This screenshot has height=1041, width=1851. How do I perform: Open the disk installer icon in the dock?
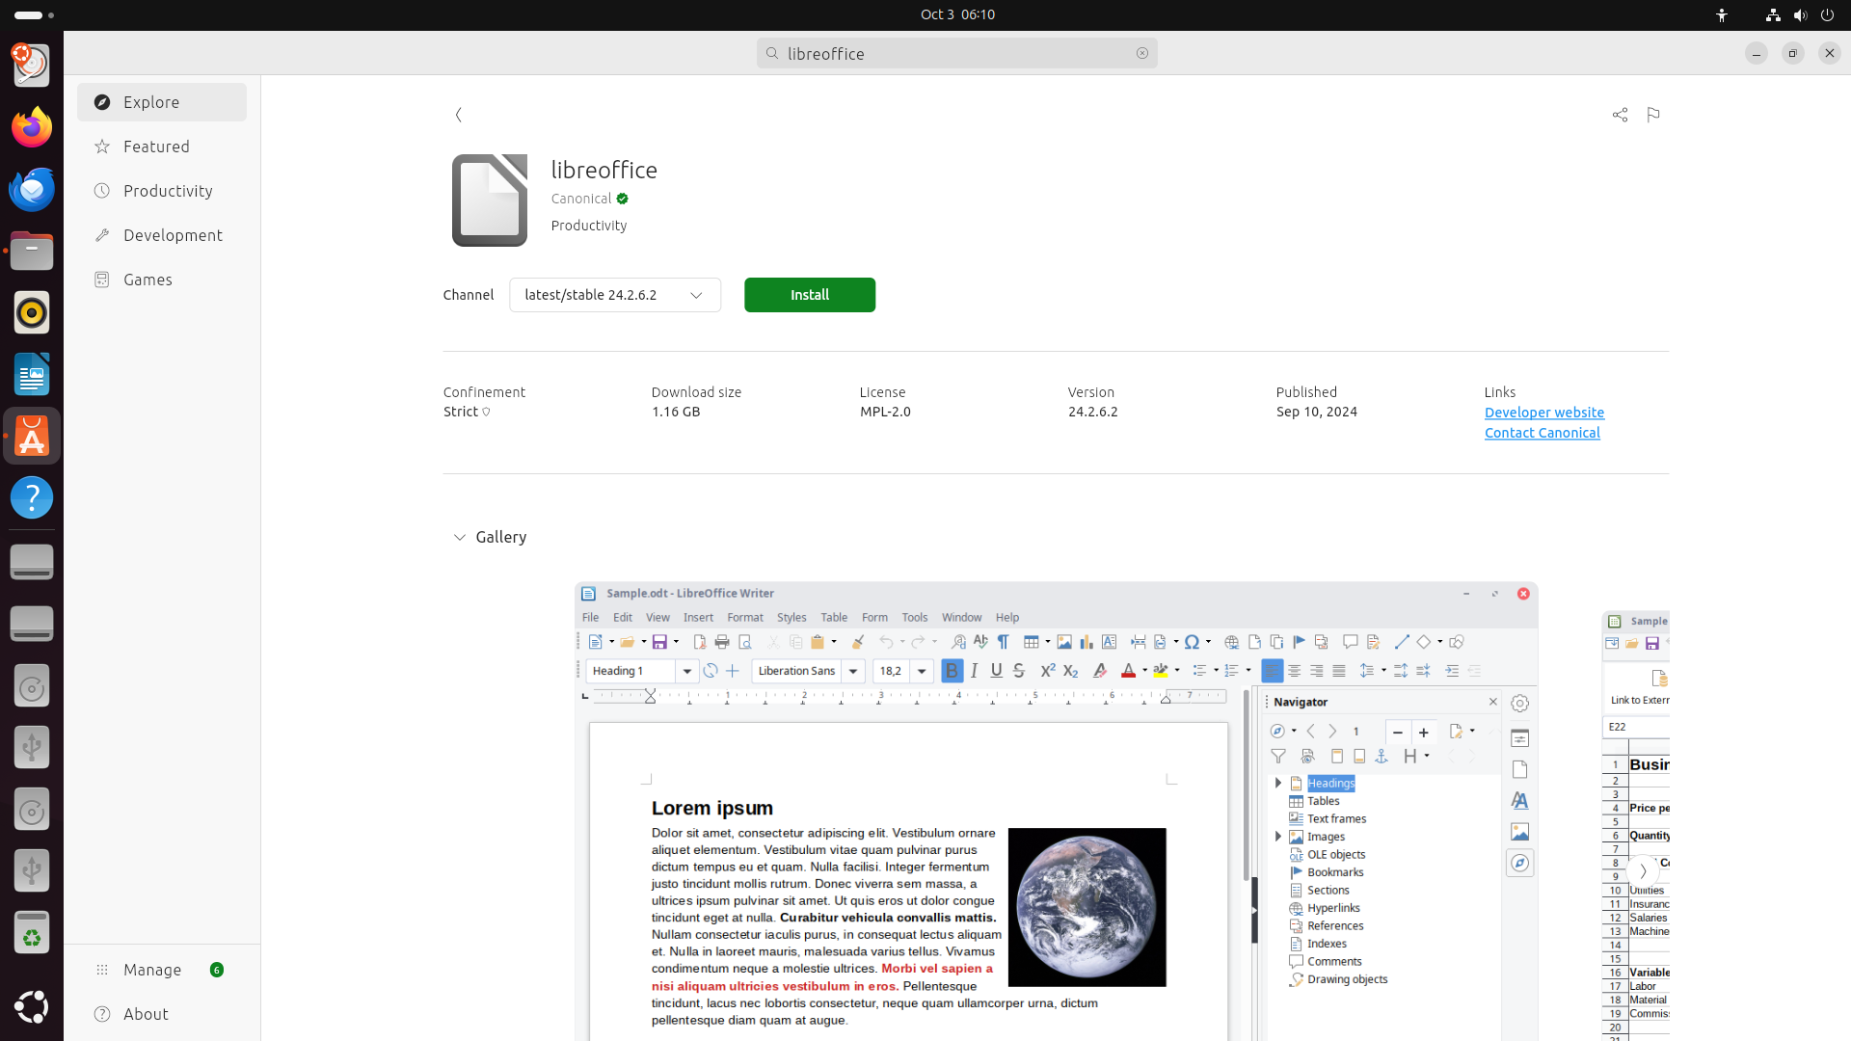[32, 66]
